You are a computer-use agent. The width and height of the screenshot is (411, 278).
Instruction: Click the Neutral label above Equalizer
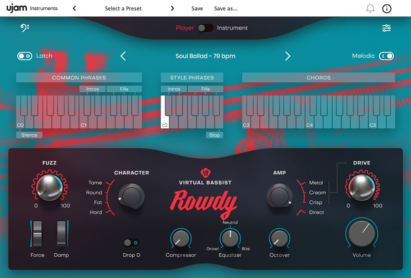[x=230, y=222]
